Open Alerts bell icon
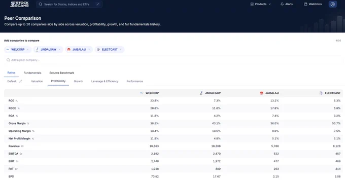345x184 pixels. (282, 4)
